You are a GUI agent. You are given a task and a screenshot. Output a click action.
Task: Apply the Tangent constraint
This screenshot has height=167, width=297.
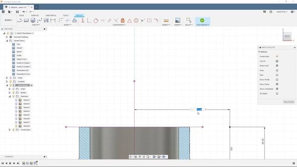tap(96, 20)
